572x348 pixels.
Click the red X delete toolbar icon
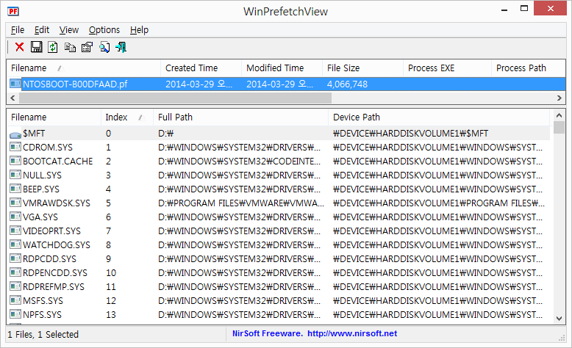coord(20,47)
